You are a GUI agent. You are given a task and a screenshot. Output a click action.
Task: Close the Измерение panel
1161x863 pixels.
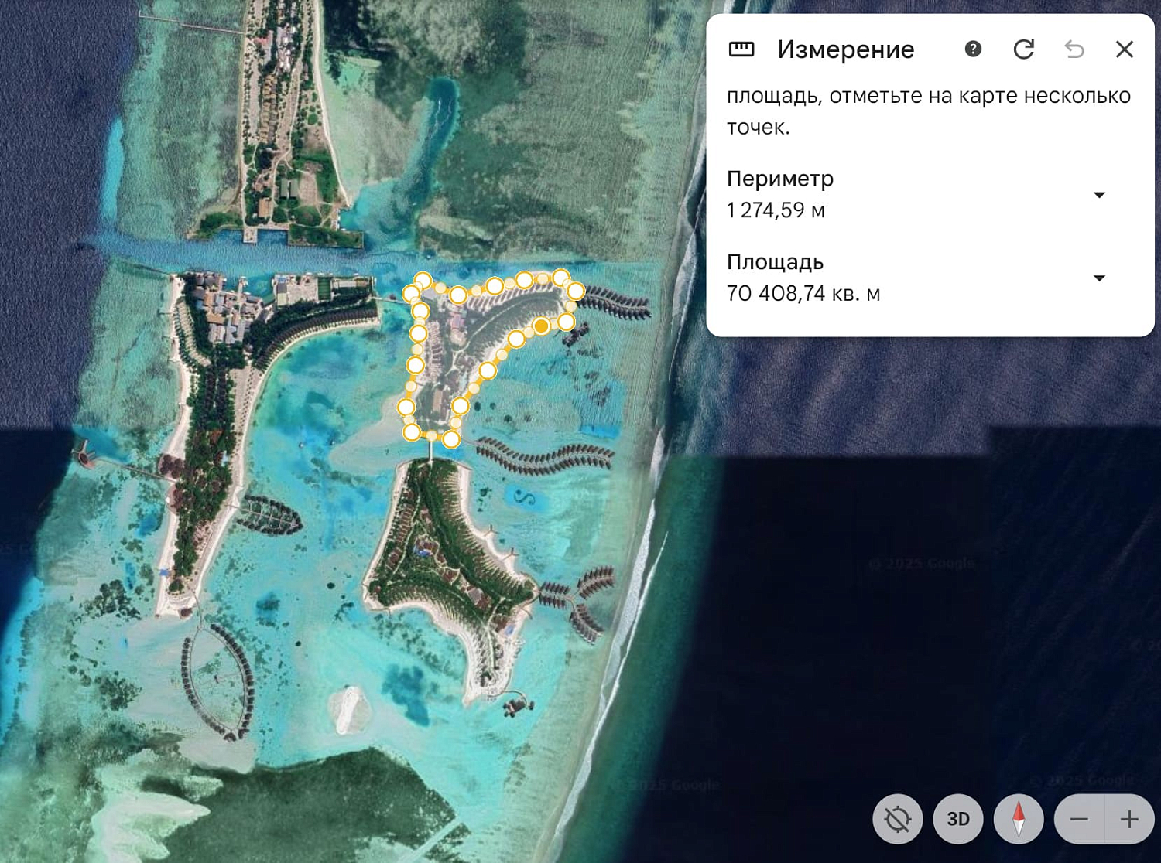tap(1124, 49)
